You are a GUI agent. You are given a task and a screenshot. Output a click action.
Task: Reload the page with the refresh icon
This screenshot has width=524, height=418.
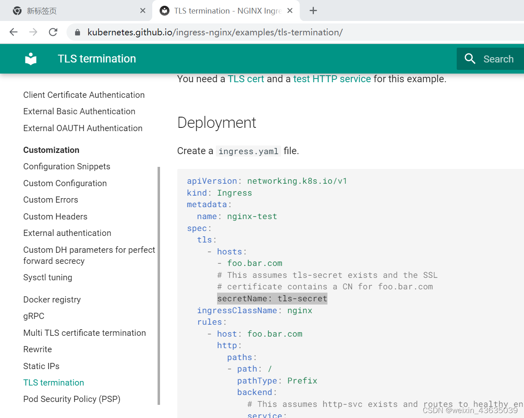point(53,32)
